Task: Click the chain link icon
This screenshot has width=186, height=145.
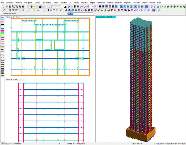Action: coord(159,10)
